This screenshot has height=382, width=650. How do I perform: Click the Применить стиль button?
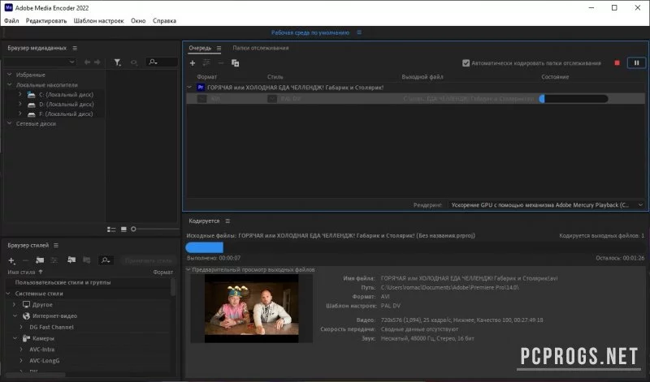tap(148, 260)
